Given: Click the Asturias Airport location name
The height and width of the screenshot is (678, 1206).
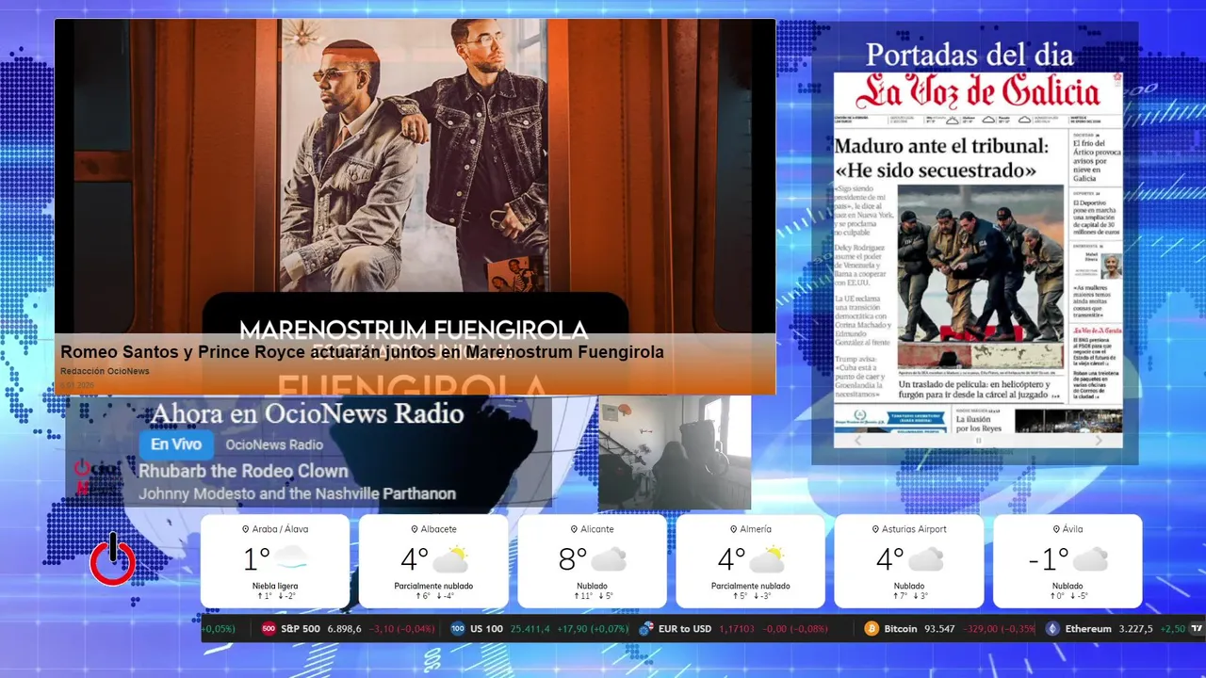Looking at the screenshot, I should tap(914, 529).
